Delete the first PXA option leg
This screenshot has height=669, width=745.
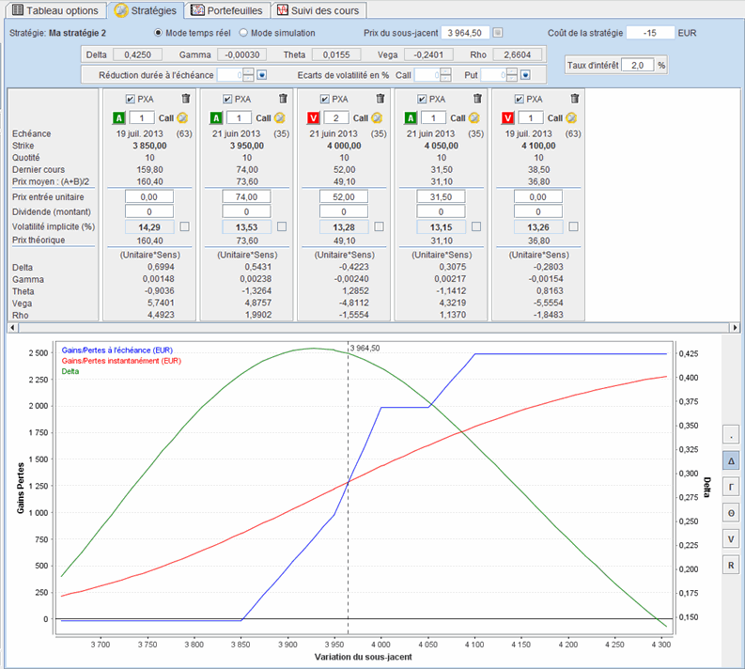pos(185,99)
